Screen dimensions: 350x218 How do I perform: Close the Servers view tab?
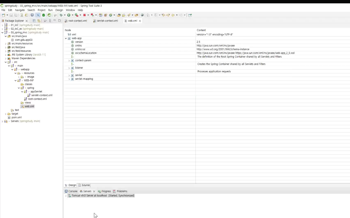[x=94, y=191]
